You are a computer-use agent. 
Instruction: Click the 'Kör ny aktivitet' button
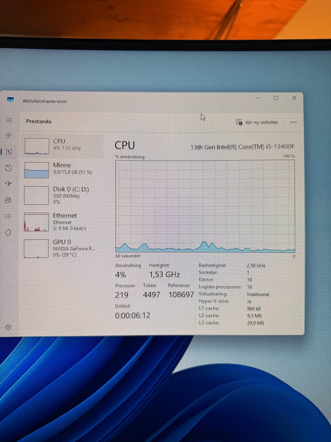pos(257,123)
